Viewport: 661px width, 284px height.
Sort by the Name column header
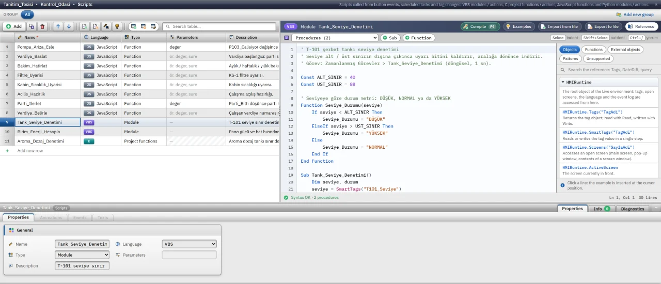coord(48,37)
